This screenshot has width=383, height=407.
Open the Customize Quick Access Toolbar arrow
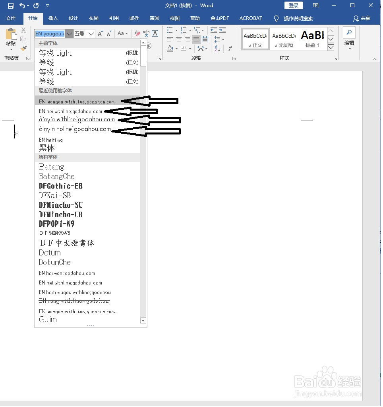click(47, 6)
